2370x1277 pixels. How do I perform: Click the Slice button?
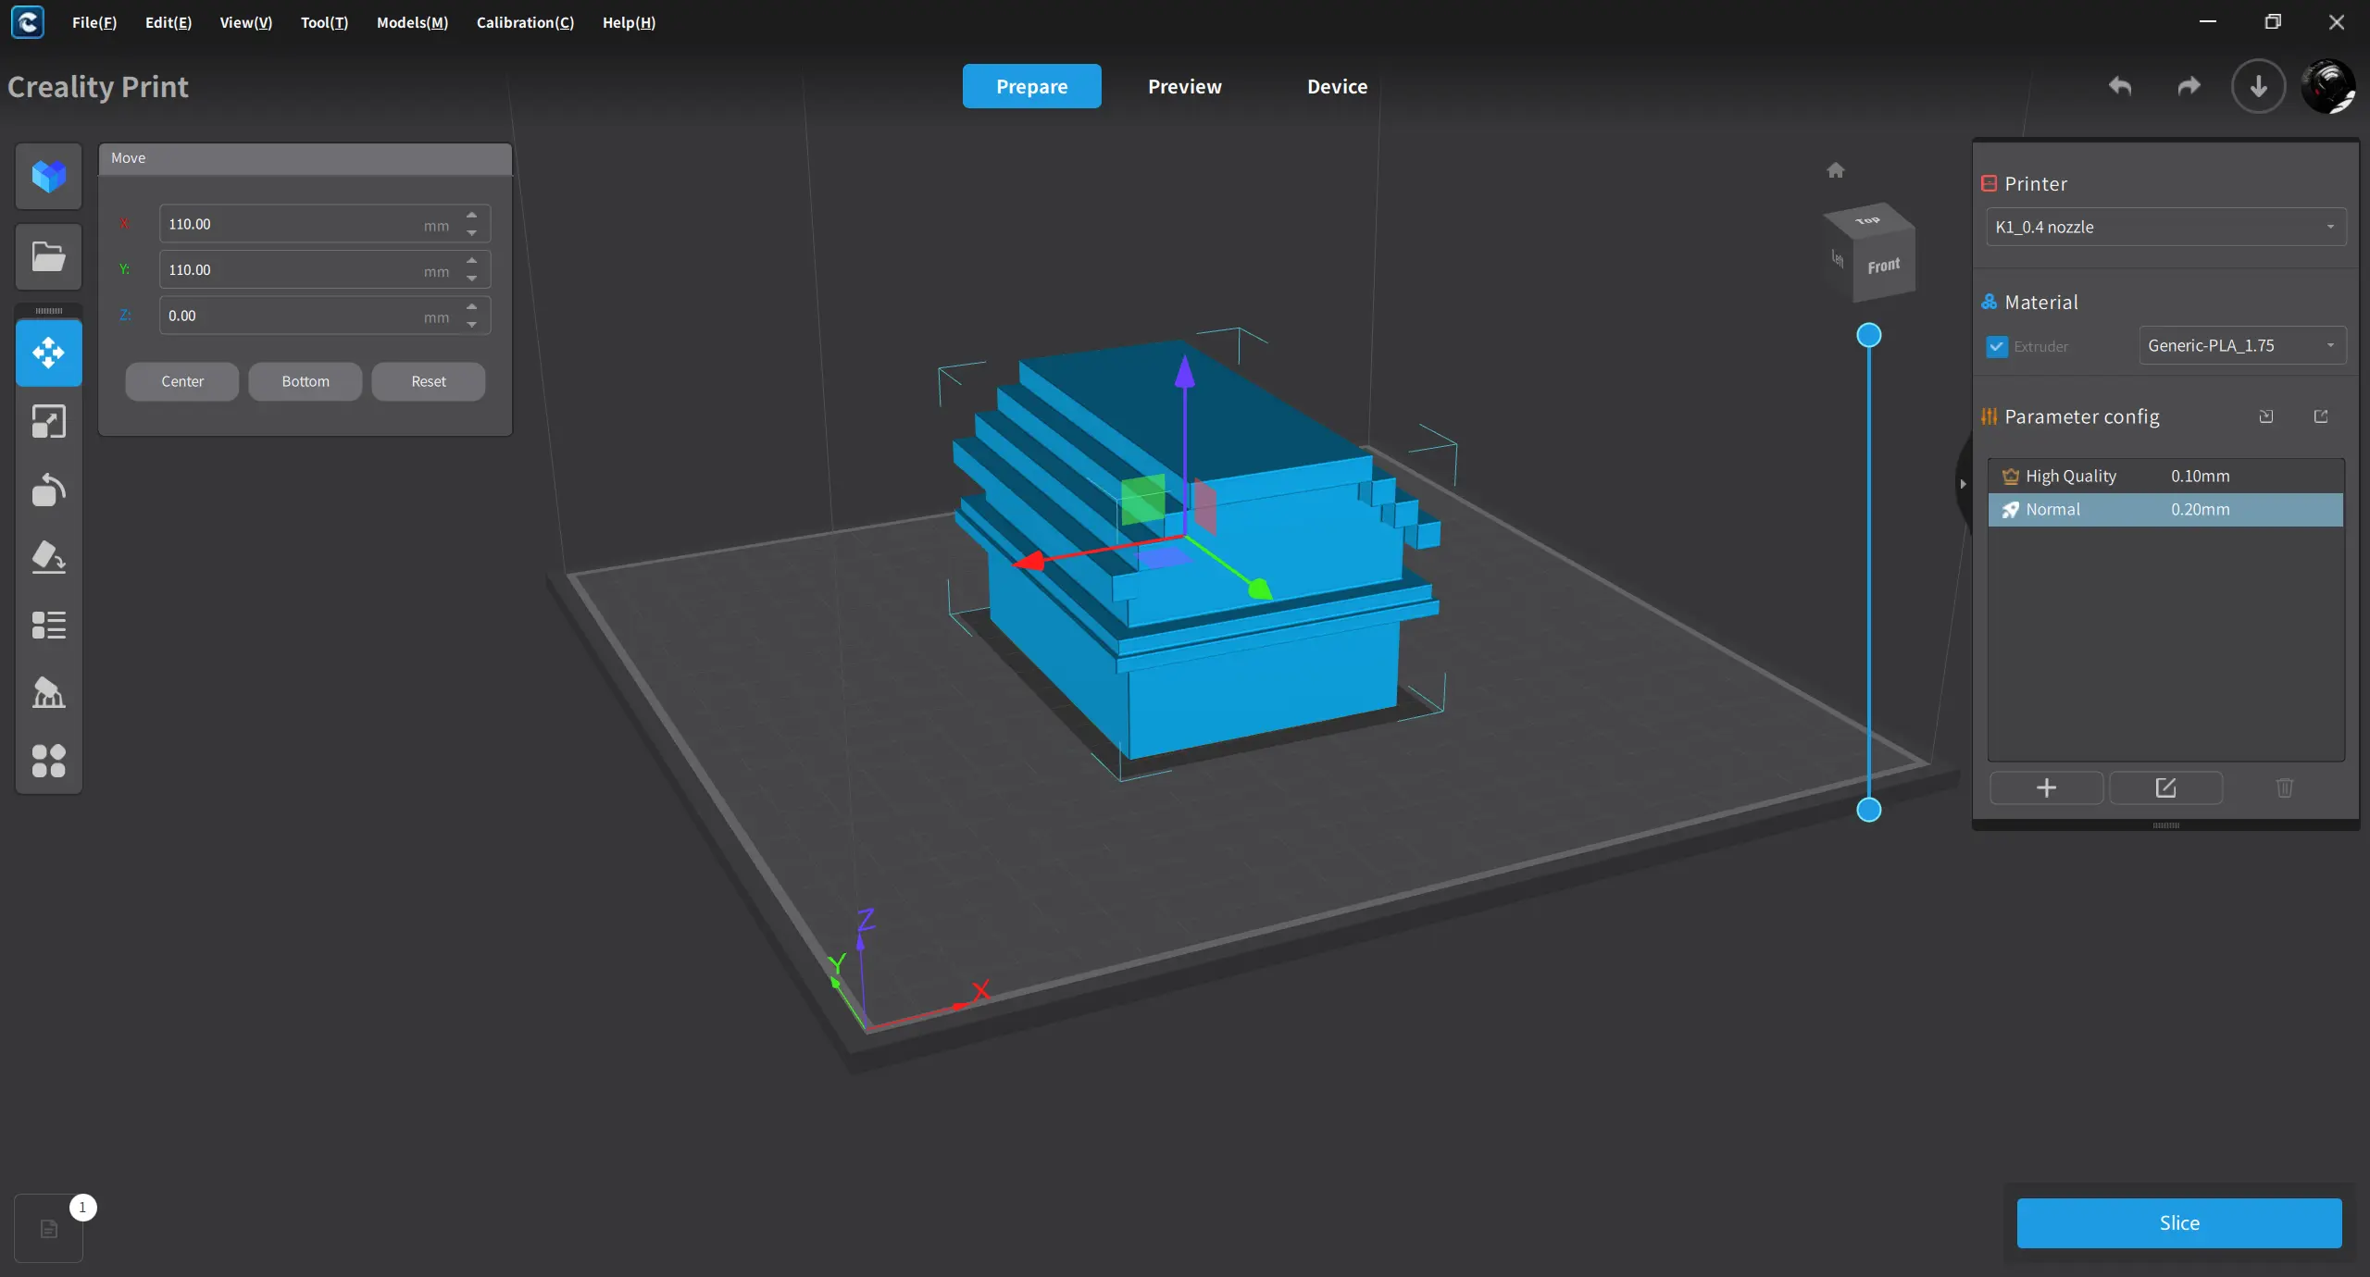(2179, 1222)
